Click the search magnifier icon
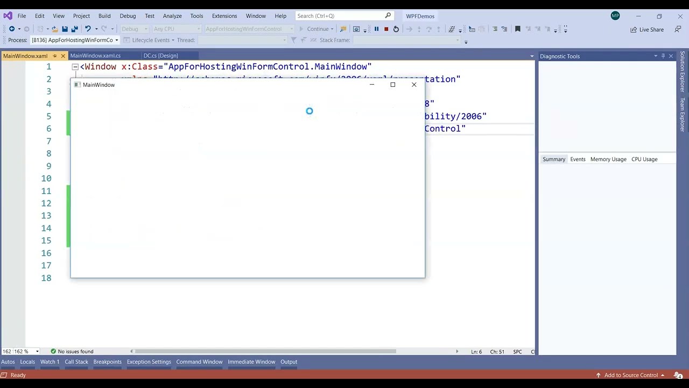The image size is (689, 388). (388, 16)
